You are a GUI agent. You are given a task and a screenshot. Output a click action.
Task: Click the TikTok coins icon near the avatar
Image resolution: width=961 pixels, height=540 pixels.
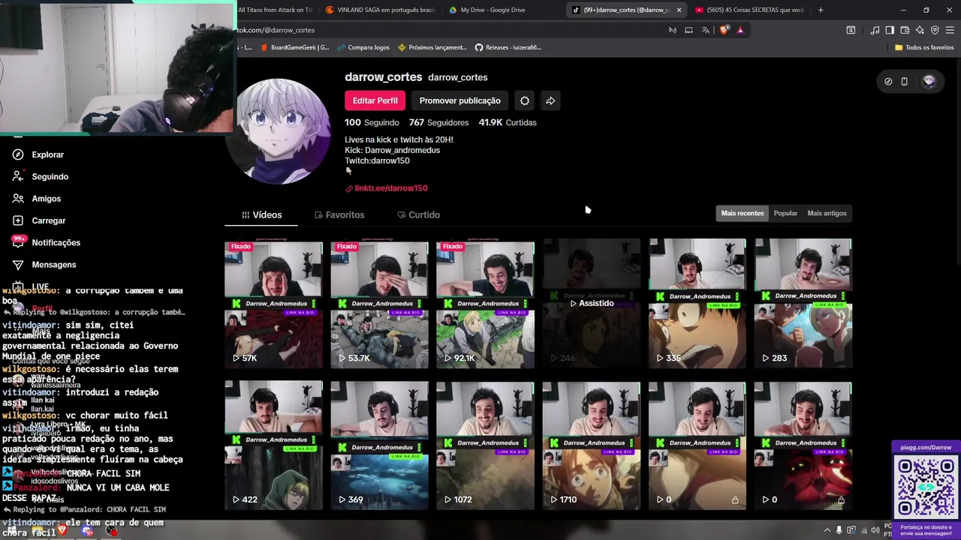click(x=888, y=82)
